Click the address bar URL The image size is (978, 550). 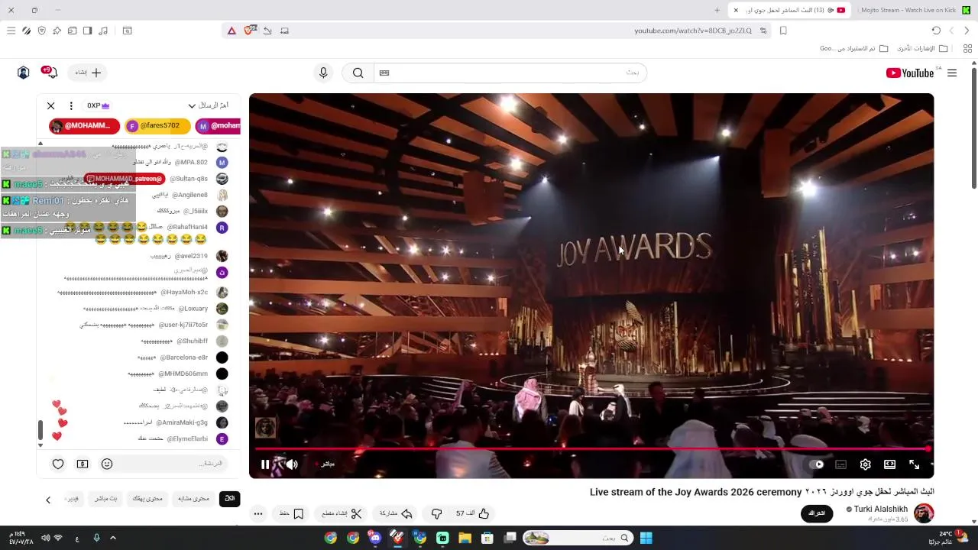tap(692, 31)
